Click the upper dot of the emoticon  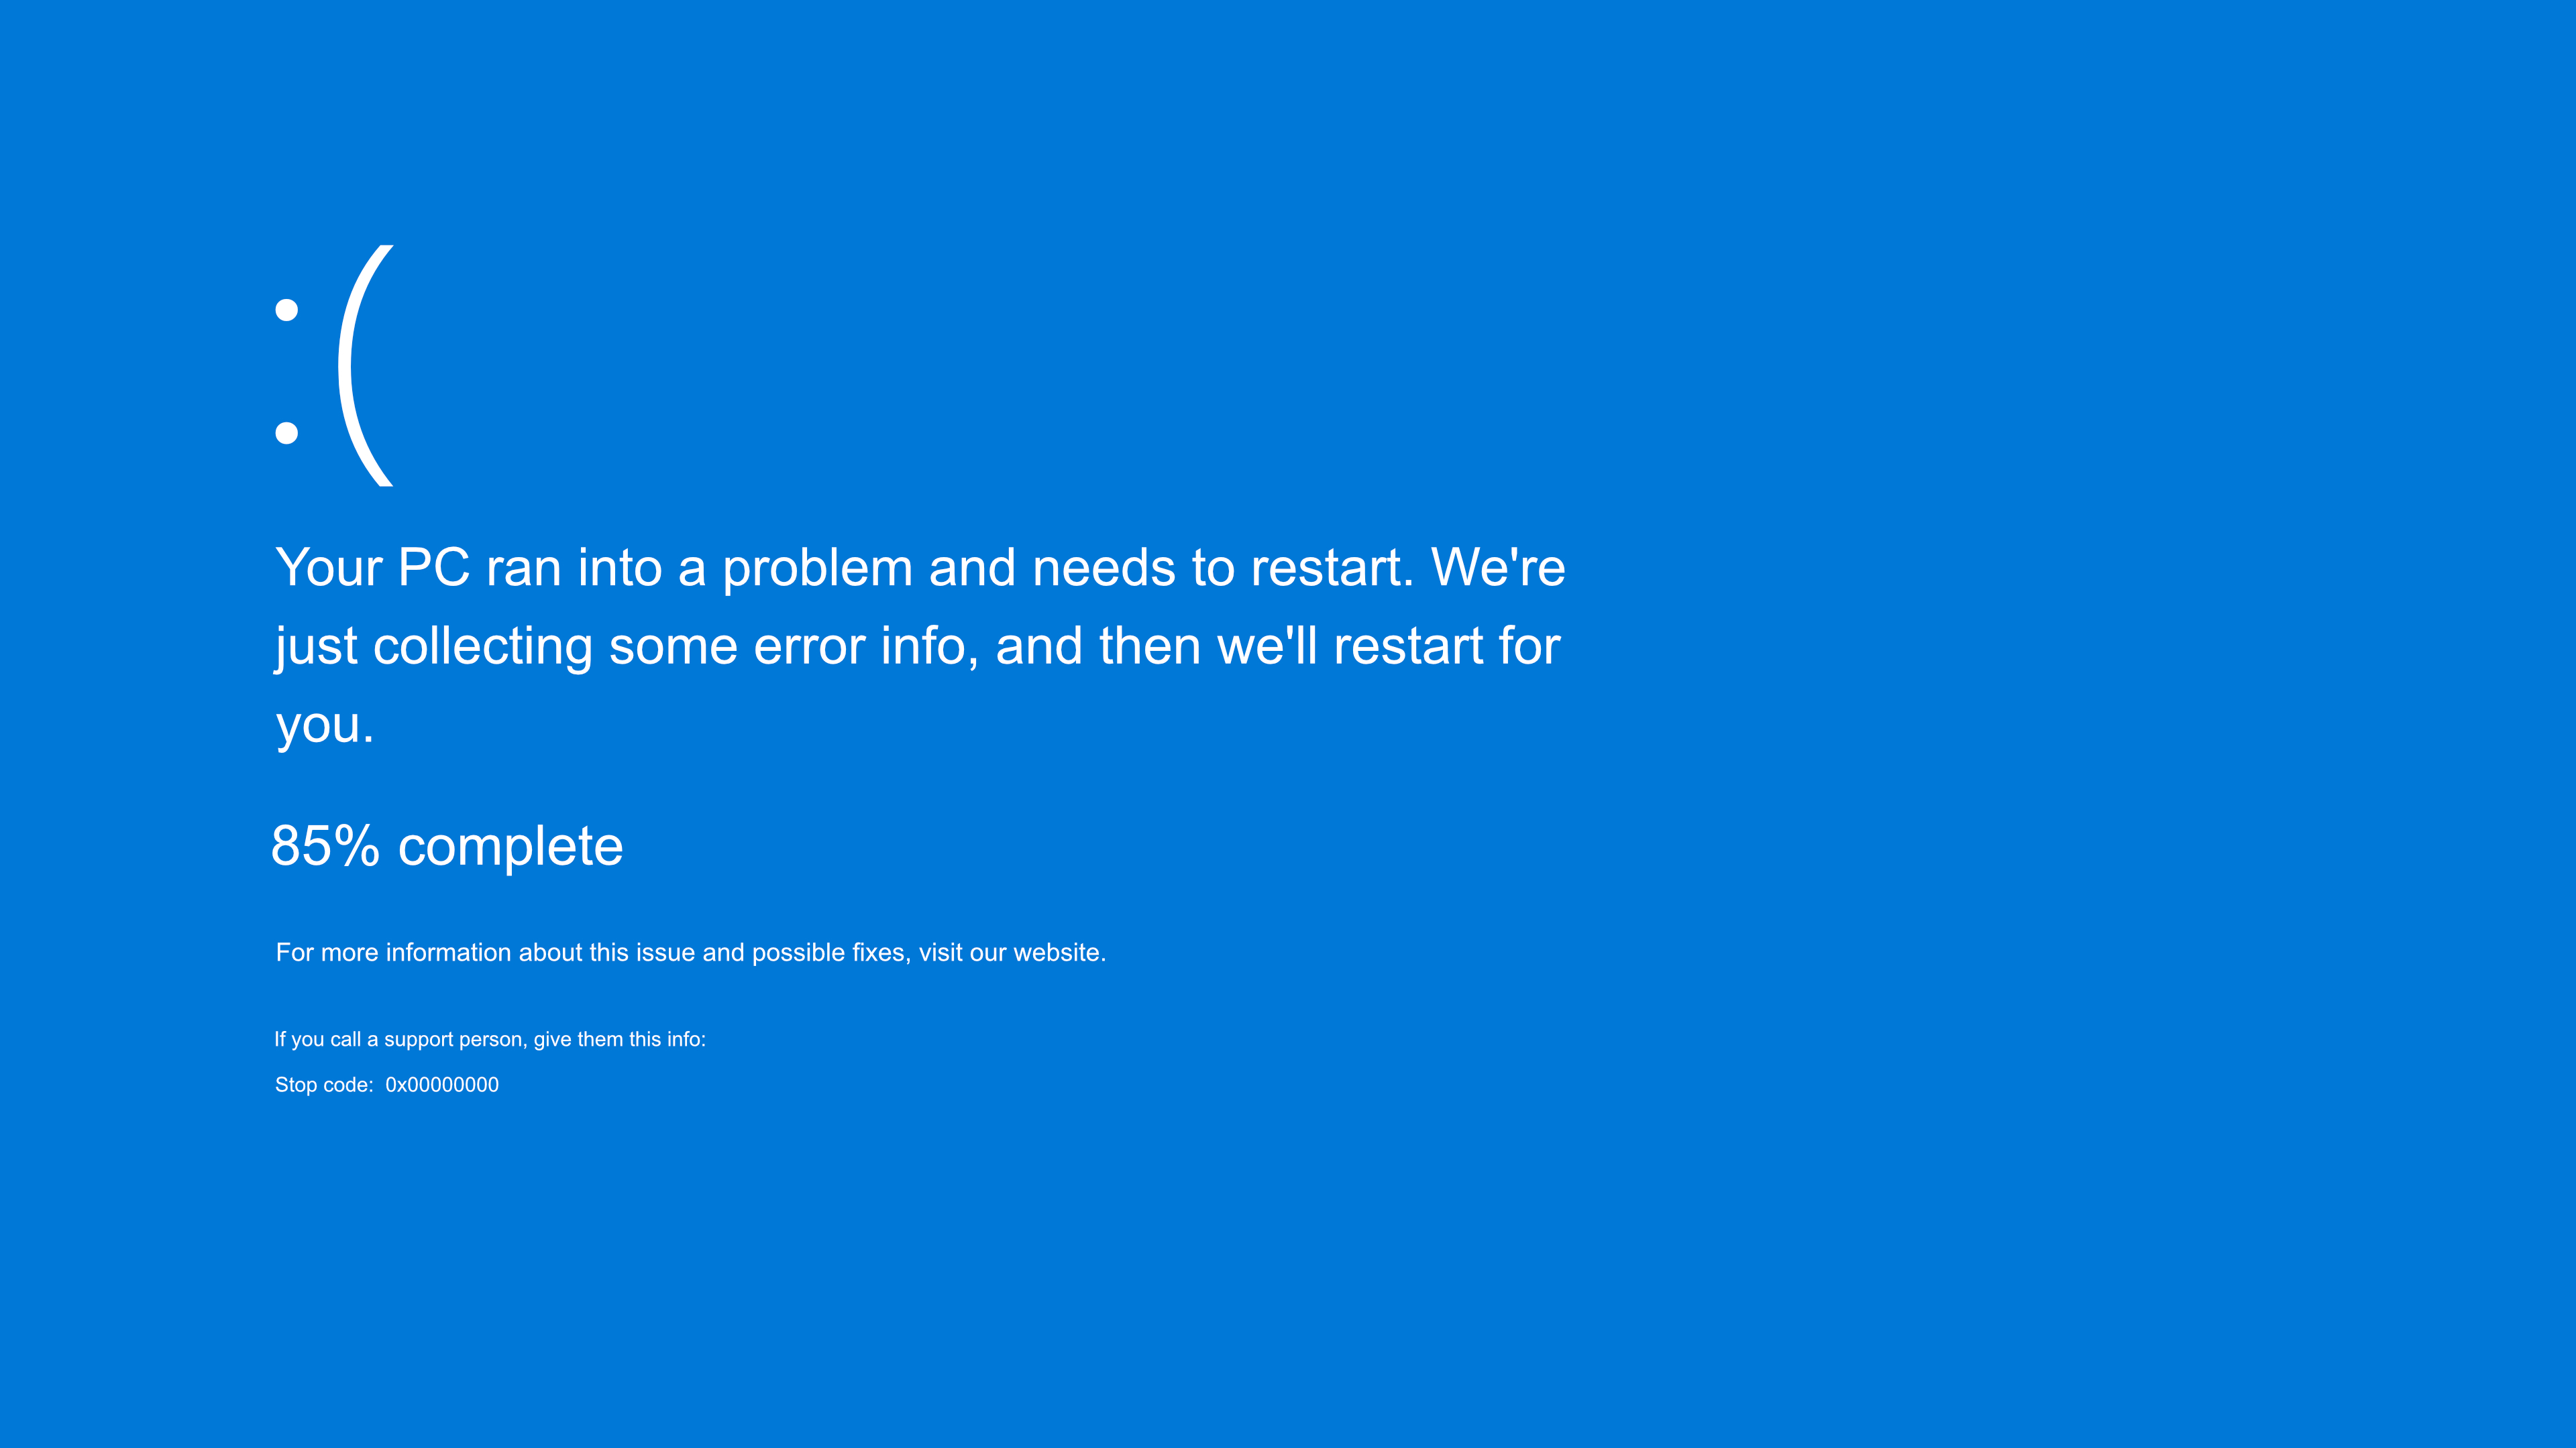287,310
